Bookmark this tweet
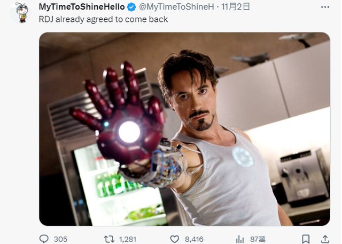Screen dimensions: 342x244 306,239
